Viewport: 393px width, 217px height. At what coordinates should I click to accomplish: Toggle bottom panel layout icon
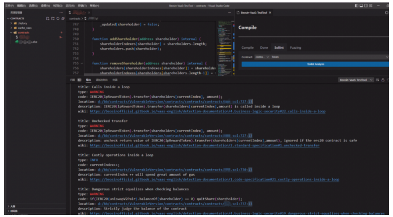(361, 5)
